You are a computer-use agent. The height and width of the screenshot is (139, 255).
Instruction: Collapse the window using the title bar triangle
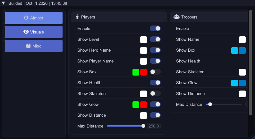coord(3,3)
